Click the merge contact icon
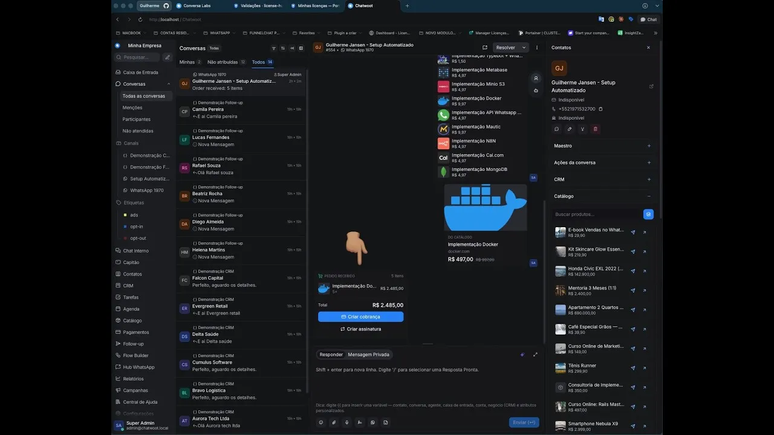Image resolution: width=774 pixels, height=435 pixels. [582, 129]
